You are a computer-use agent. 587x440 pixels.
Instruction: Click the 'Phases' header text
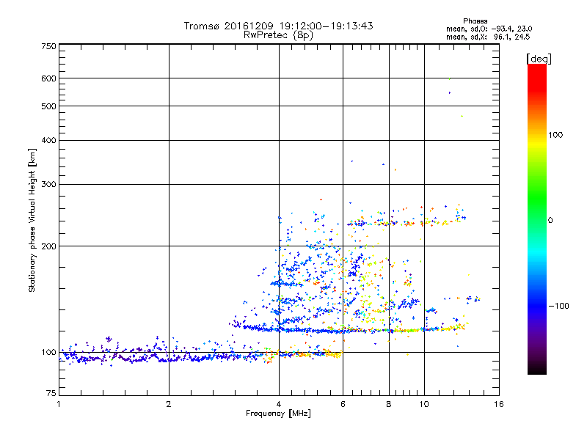[475, 21]
